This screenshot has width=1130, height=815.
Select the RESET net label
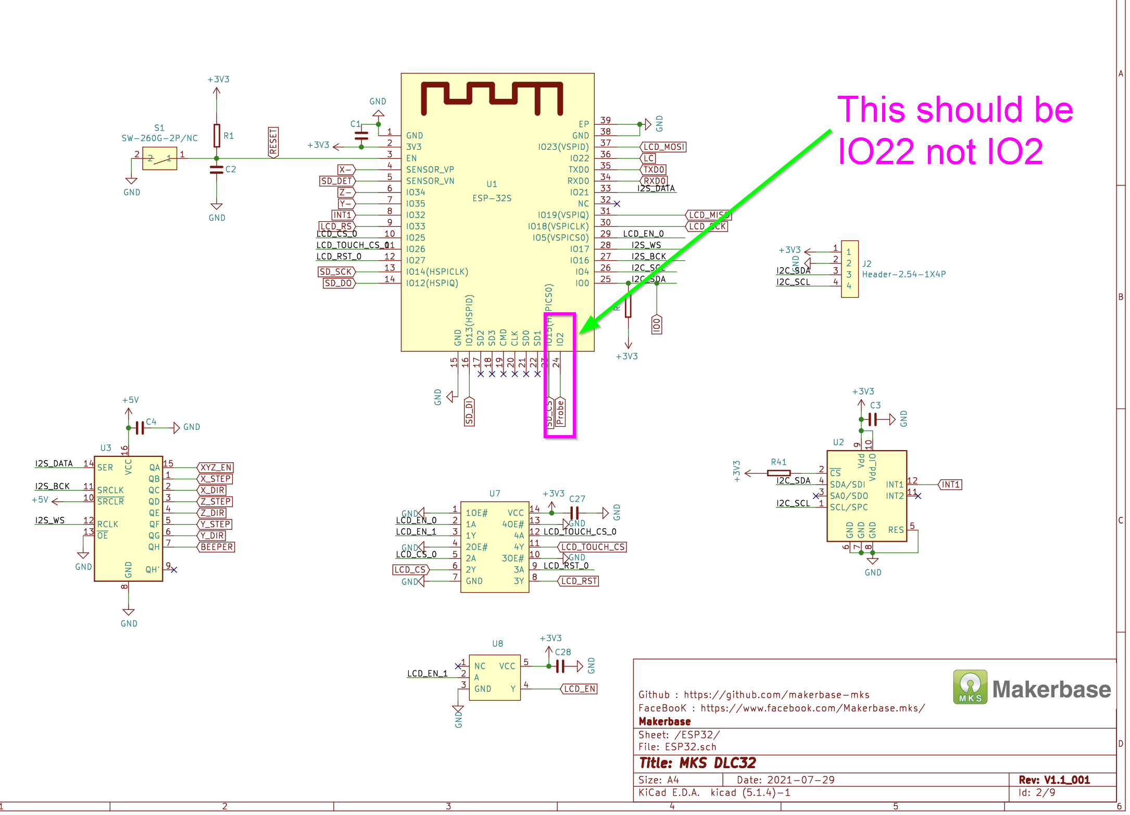point(273,142)
